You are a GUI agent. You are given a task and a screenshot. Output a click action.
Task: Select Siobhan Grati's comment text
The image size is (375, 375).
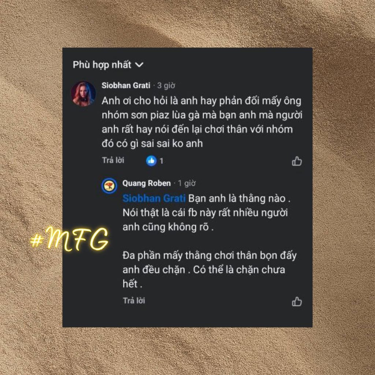(202, 122)
